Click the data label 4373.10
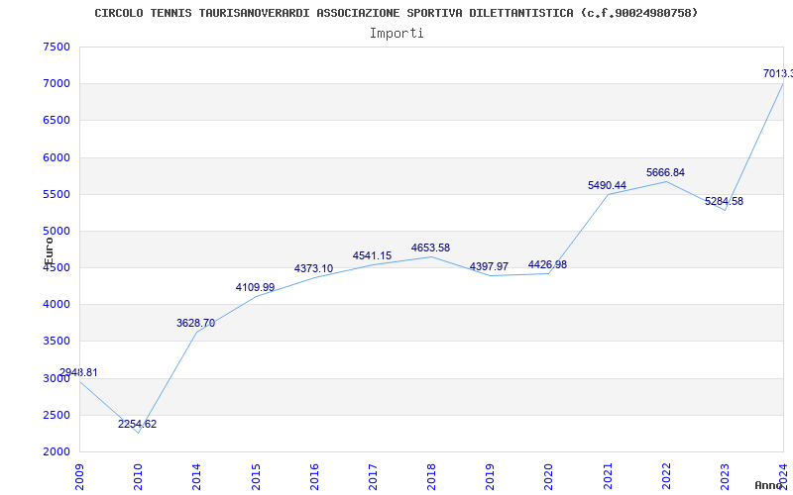The image size is (793, 495). click(x=313, y=268)
